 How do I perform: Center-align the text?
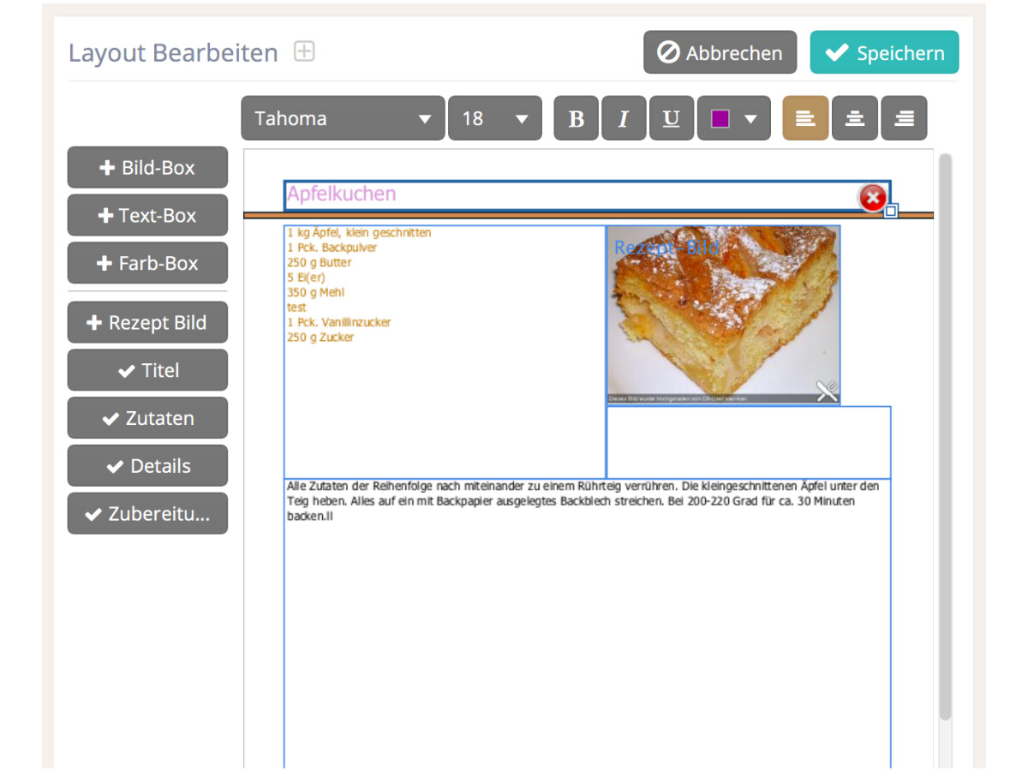(854, 118)
